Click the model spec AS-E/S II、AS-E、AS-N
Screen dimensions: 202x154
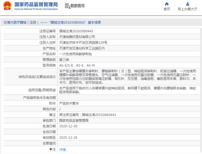coord(77,65)
